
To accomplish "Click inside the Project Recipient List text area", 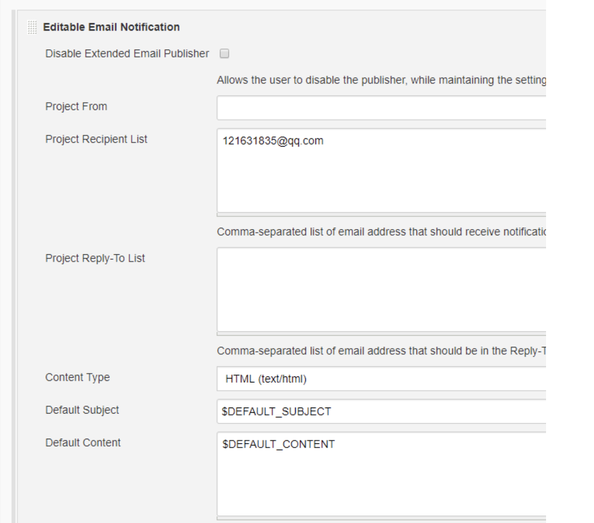I will (381, 171).
